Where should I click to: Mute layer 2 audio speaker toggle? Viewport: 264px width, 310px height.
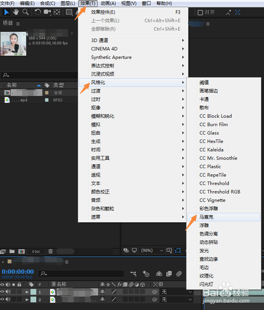tap(8, 299)
